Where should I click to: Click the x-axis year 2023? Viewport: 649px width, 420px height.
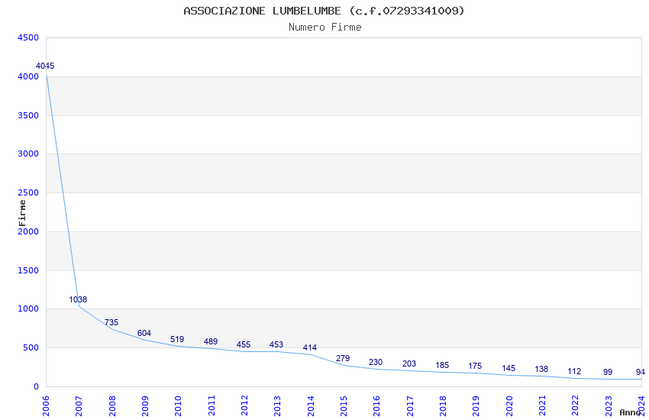tap(609, 406)
